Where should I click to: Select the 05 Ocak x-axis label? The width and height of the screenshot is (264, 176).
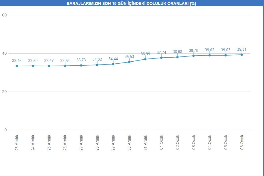click(226, 142)
